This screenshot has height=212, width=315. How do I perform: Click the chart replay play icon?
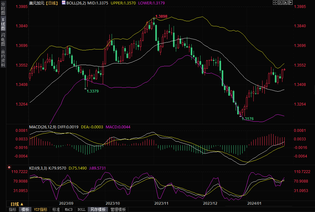tap(285, 3)
